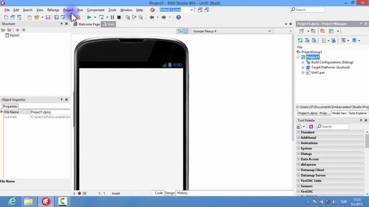
Task: Switch to Model View tab
Action: coord(339,113)
